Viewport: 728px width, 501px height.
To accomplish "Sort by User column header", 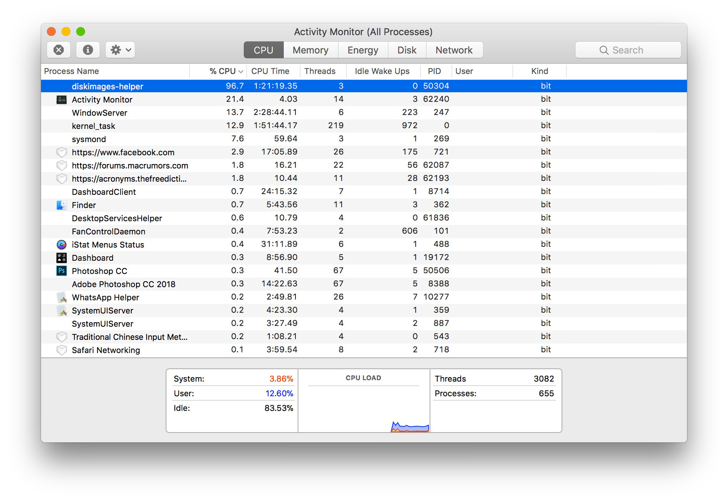I will pos(482,71).
